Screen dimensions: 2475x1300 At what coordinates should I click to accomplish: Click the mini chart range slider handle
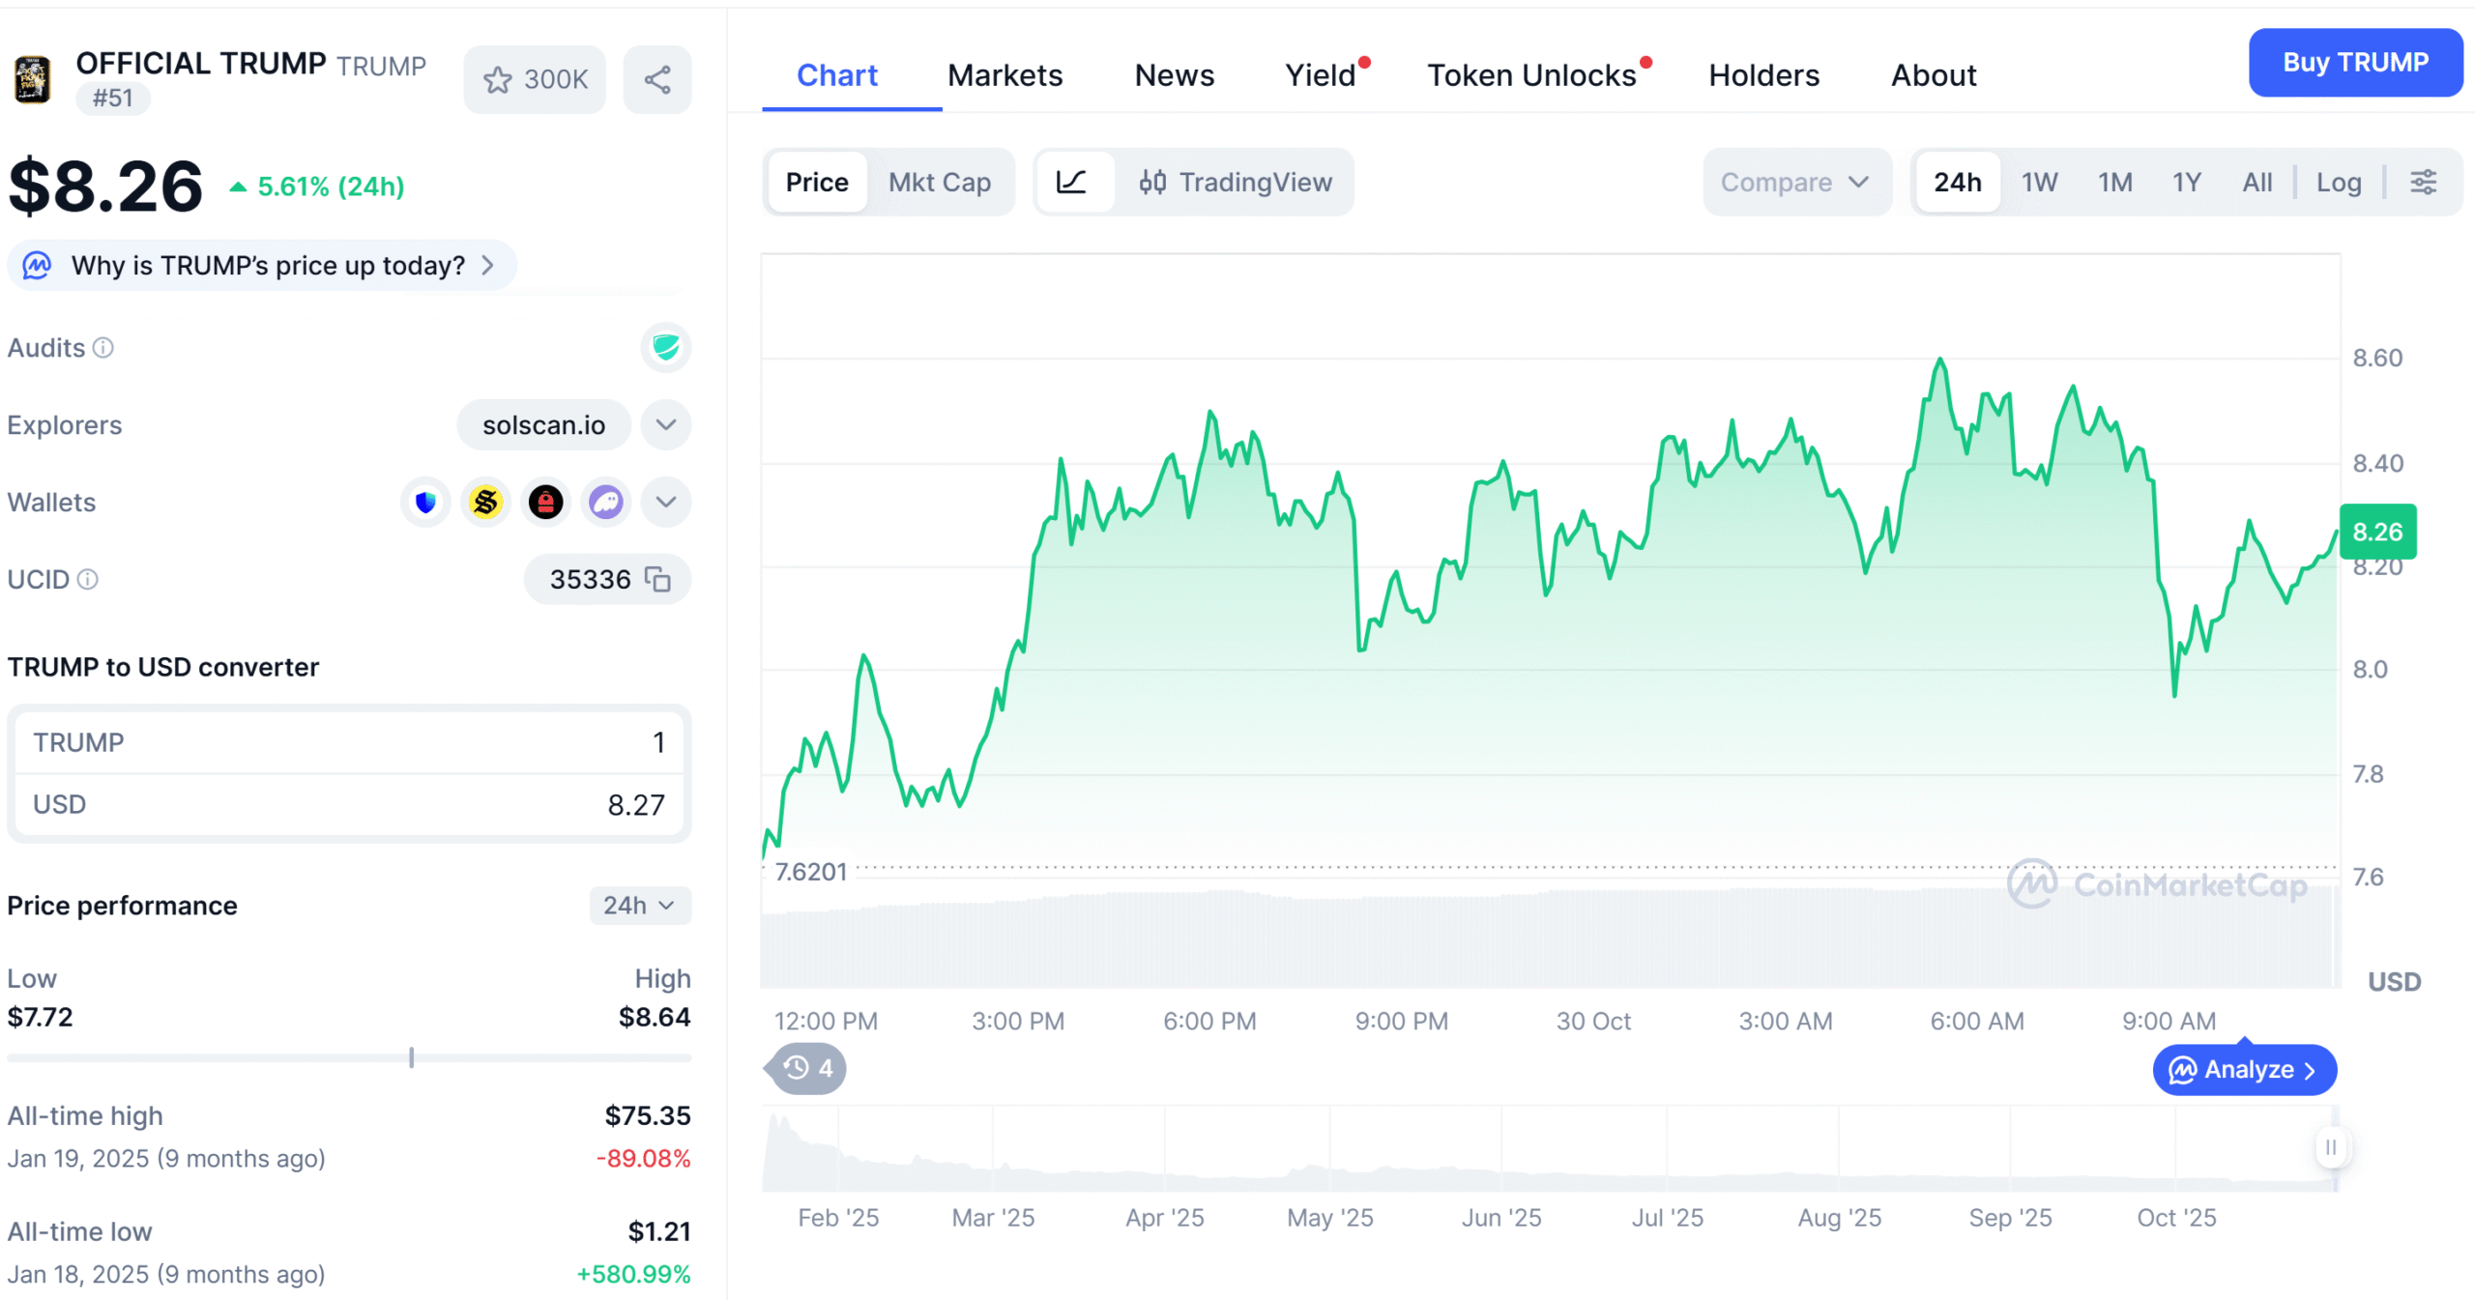[x=2331, y=1148]
